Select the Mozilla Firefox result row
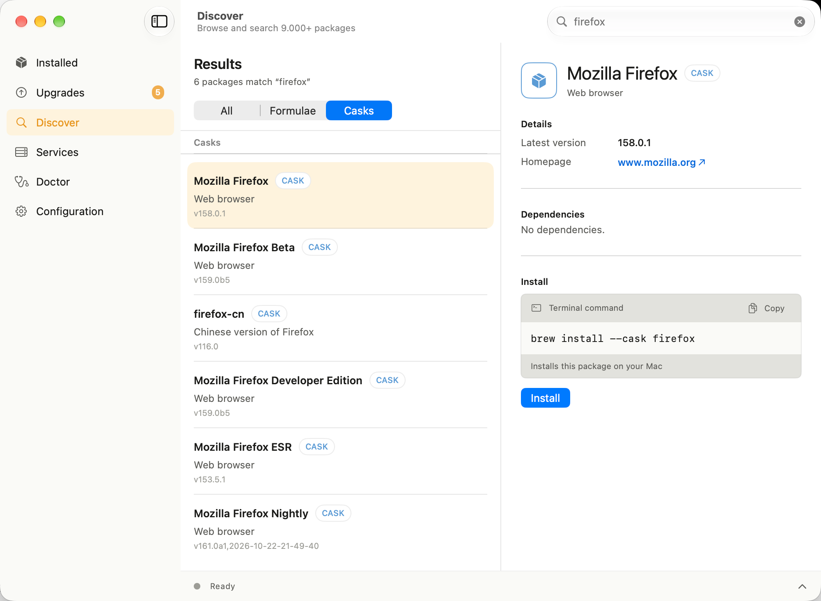 340,195
